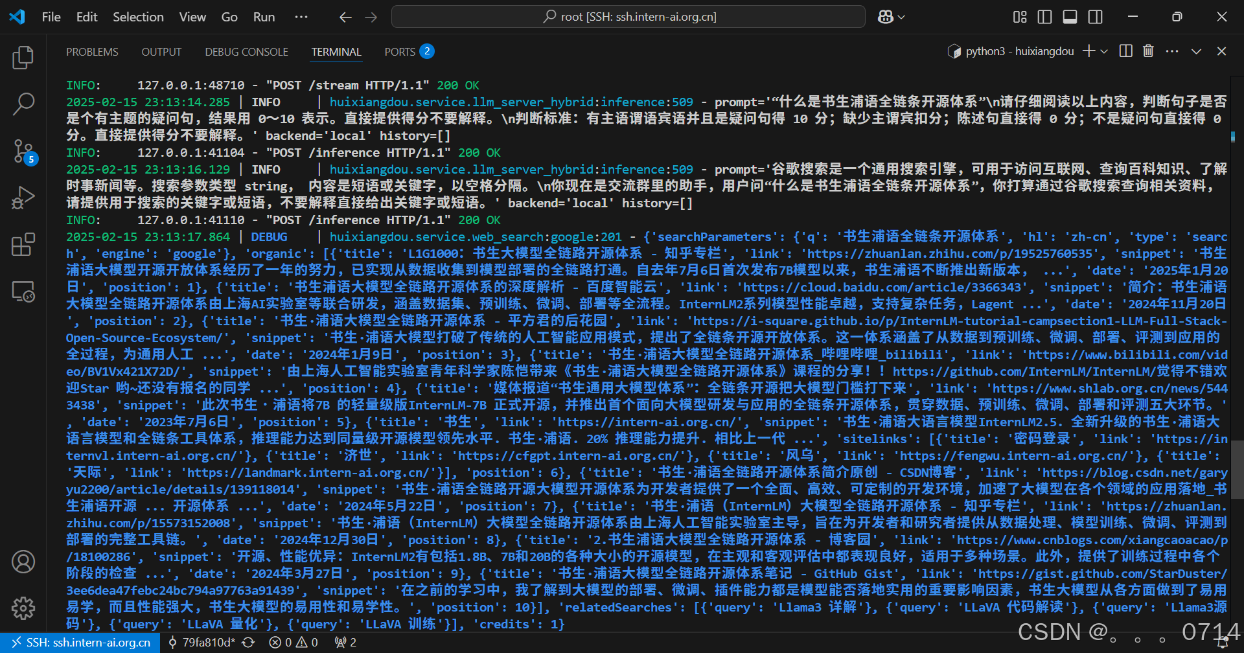Create a new terminal with plus button
The width and height of the screenshot is (1244, 653).
(x=1088, y=51)
